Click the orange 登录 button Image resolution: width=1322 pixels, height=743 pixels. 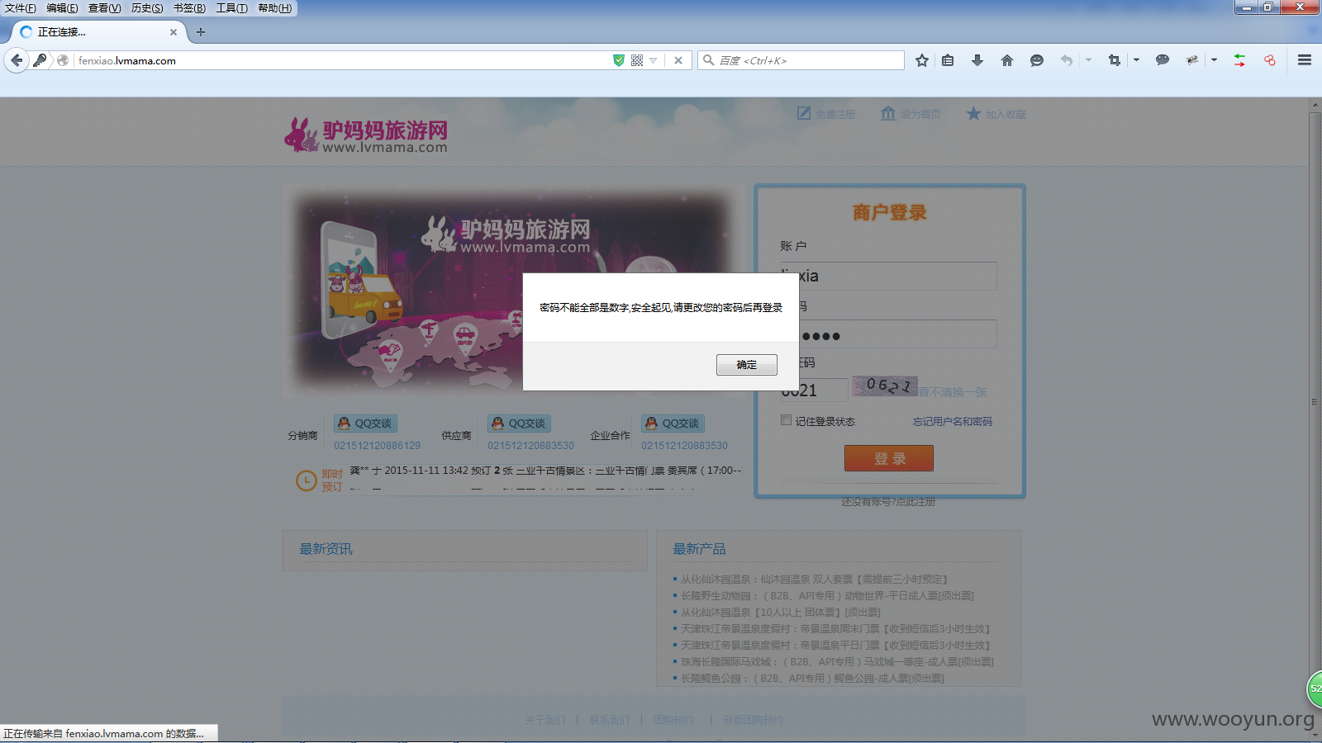[x=889, y=458]
